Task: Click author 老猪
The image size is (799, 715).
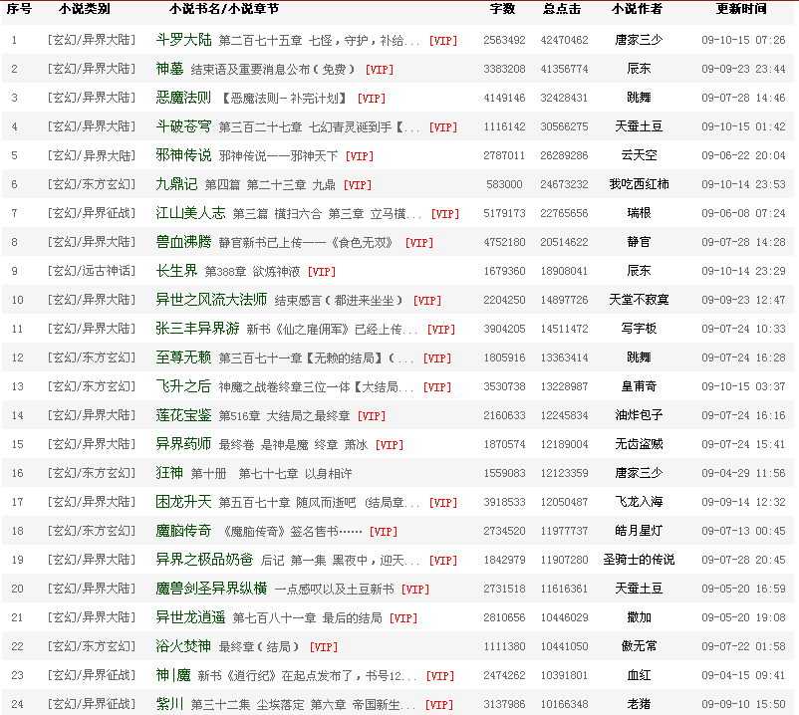Action: 639,704
